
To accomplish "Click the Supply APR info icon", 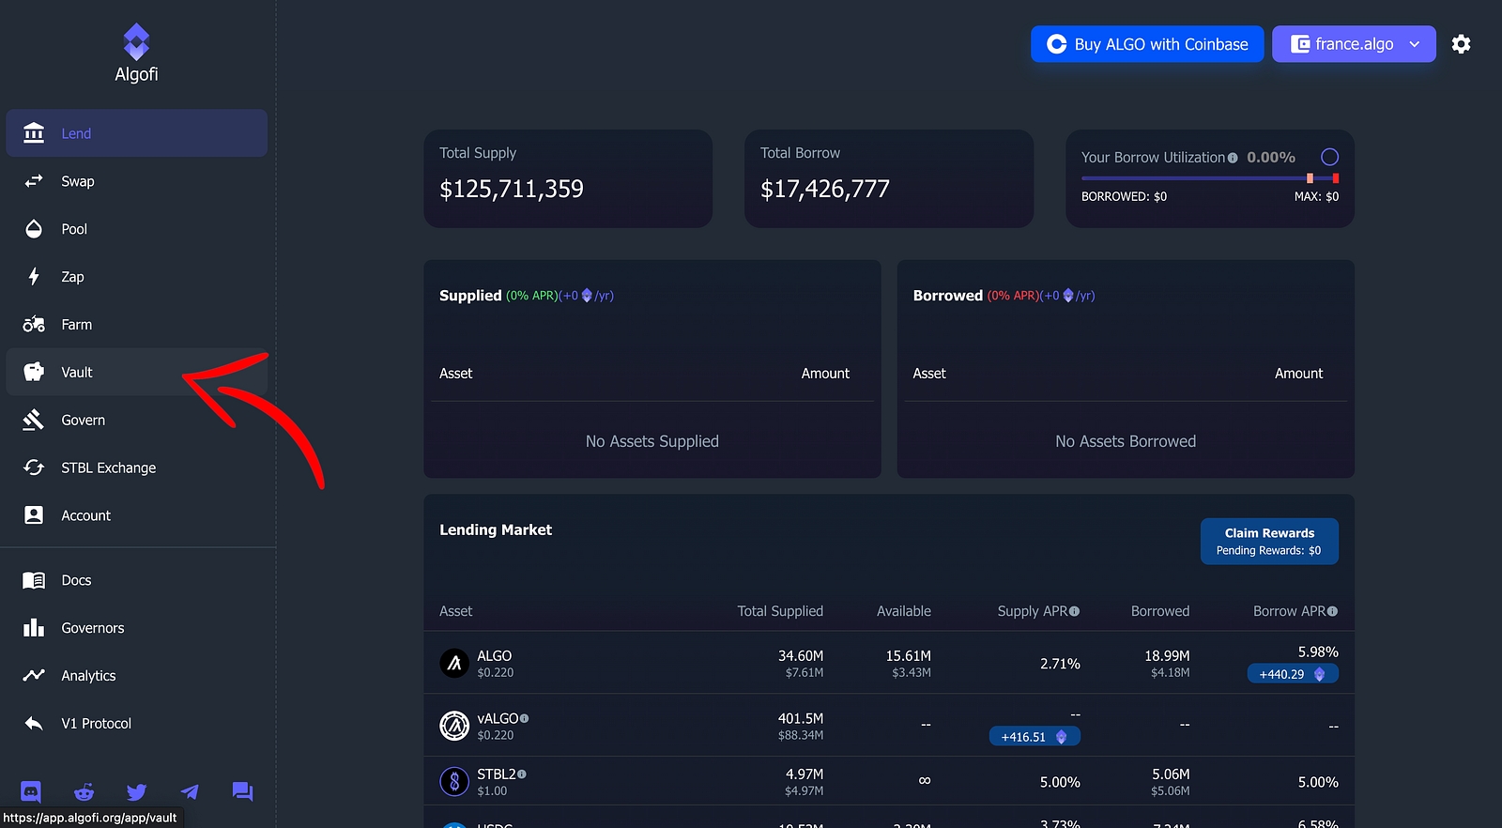I will pyautogui.click(x=1075, y=611).
